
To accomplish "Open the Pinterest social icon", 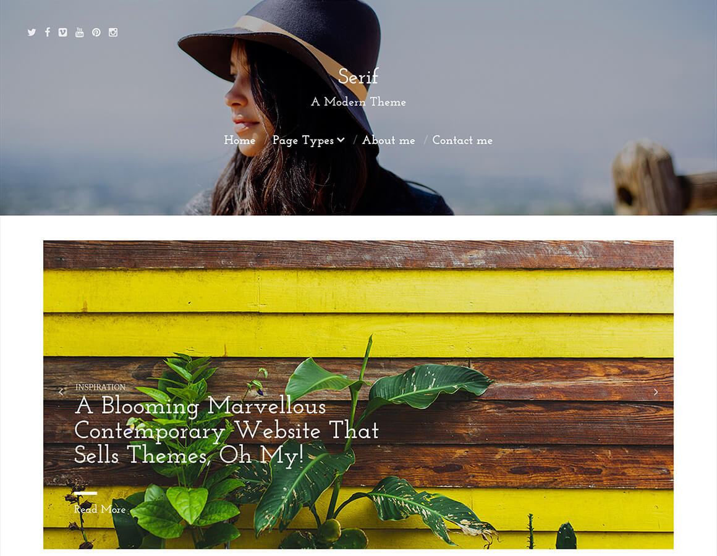I will coord(96,32).
